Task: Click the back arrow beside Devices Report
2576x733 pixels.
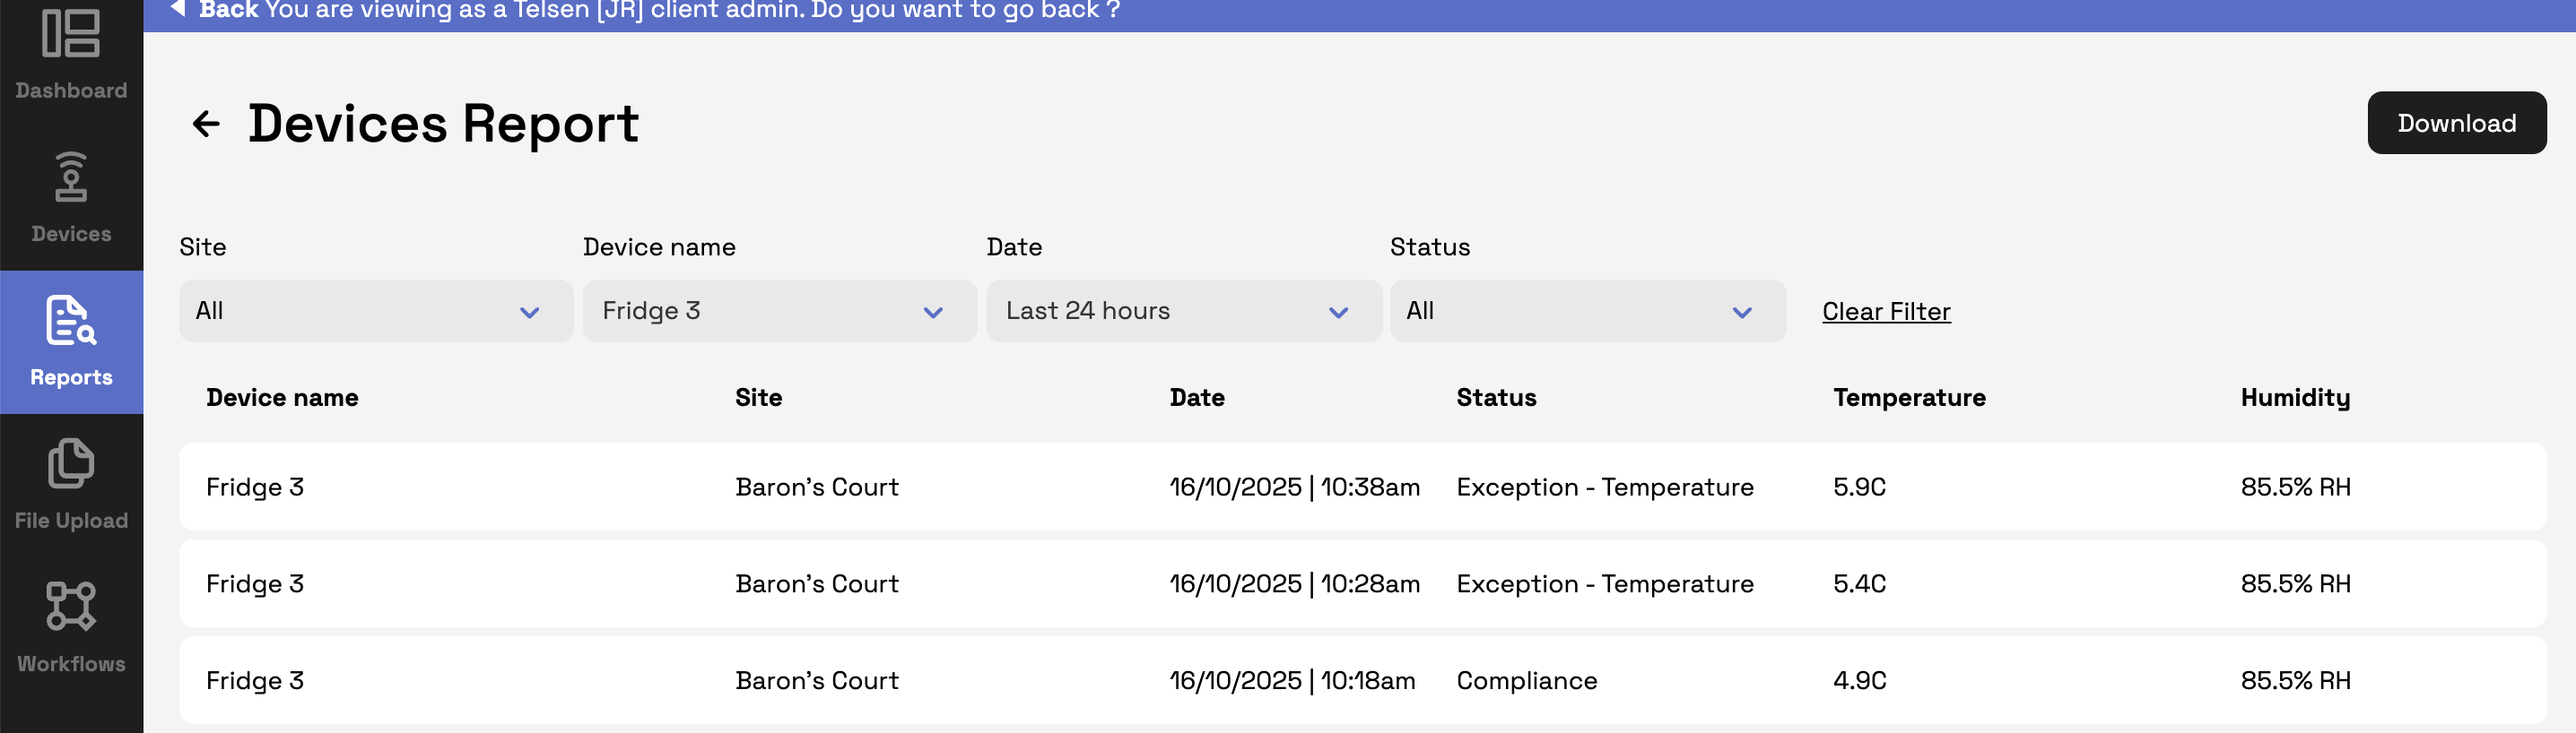Action: [206, 124]
